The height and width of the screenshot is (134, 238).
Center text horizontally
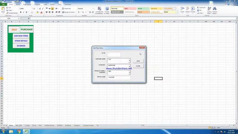point(49,12)
